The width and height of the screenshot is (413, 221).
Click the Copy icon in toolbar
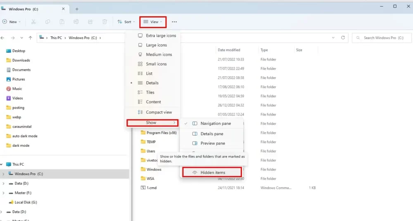coord(48,22)
